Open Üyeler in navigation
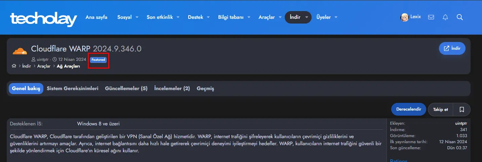 coord(323,17)
